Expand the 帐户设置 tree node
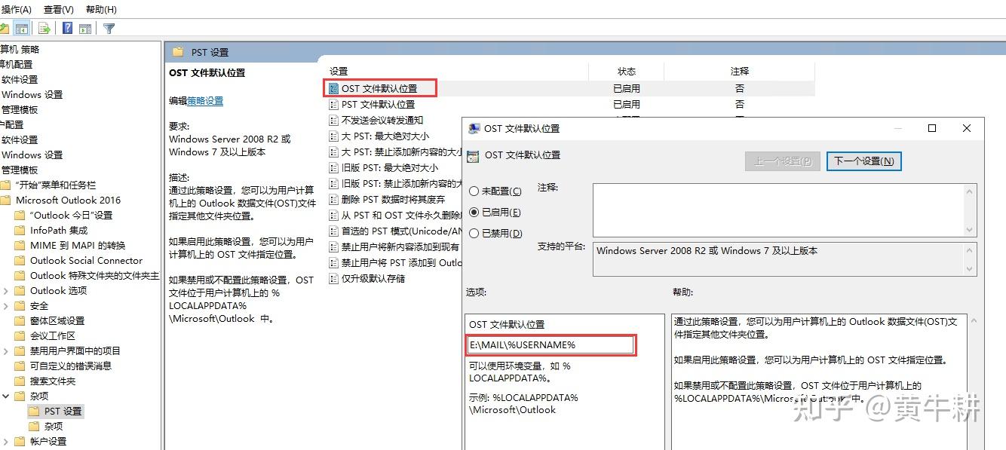 tap(7, 442)
